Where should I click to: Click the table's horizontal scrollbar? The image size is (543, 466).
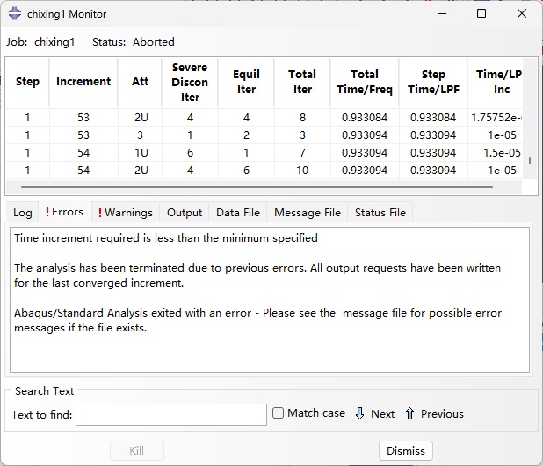[x=264, y=187]
